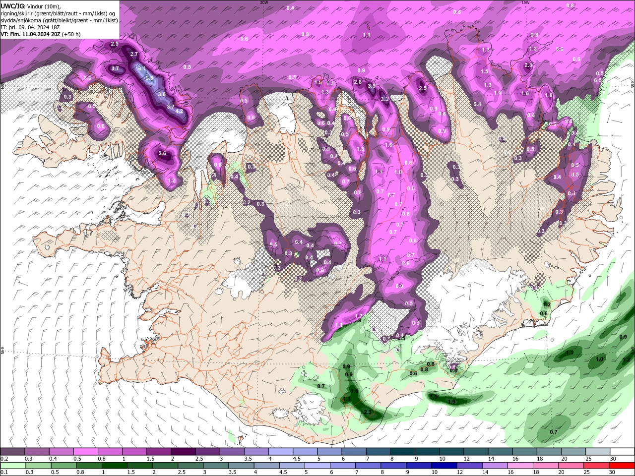Pick the light blue snow swatch between 4 and 4.5
The width and height of the screenshot is (635, 476).
click(x=280, y=452)
